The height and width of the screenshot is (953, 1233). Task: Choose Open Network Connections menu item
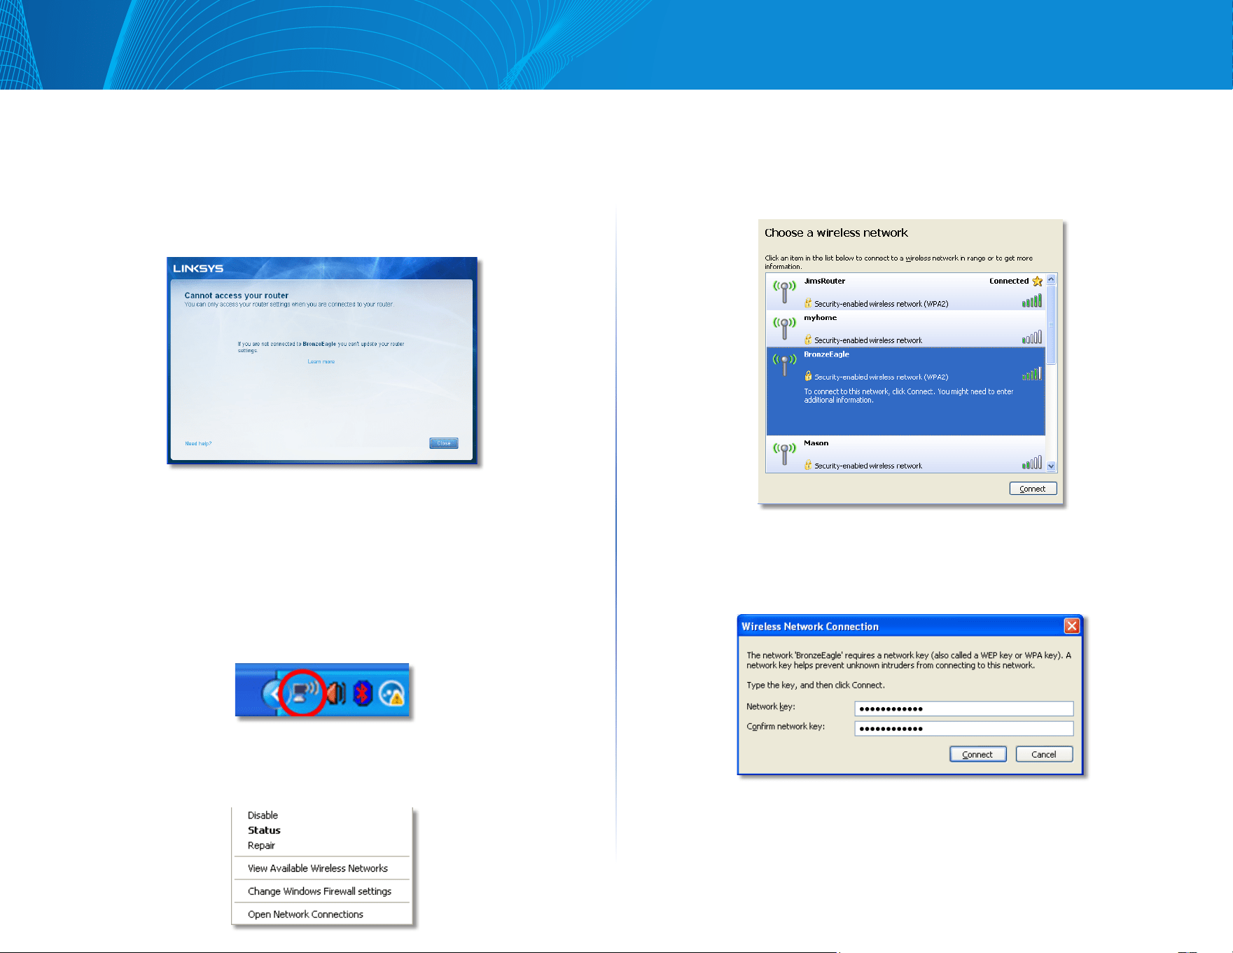pyautogui.click(x=305, y=914)
